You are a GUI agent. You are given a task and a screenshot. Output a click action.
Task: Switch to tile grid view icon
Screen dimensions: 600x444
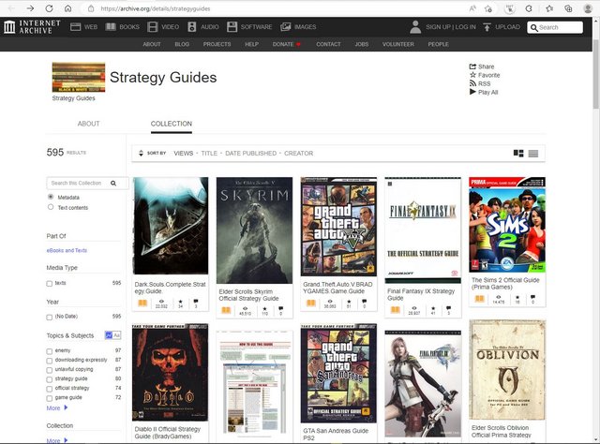pos(518,154)
